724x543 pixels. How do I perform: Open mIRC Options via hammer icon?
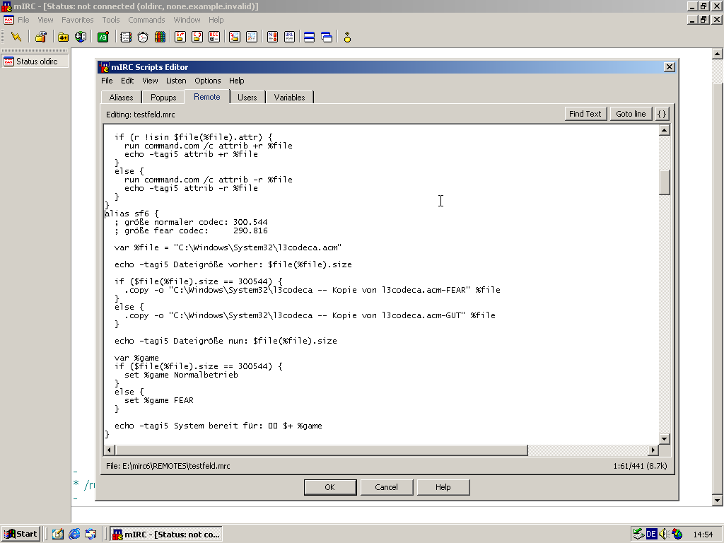[x=40, y=37]
